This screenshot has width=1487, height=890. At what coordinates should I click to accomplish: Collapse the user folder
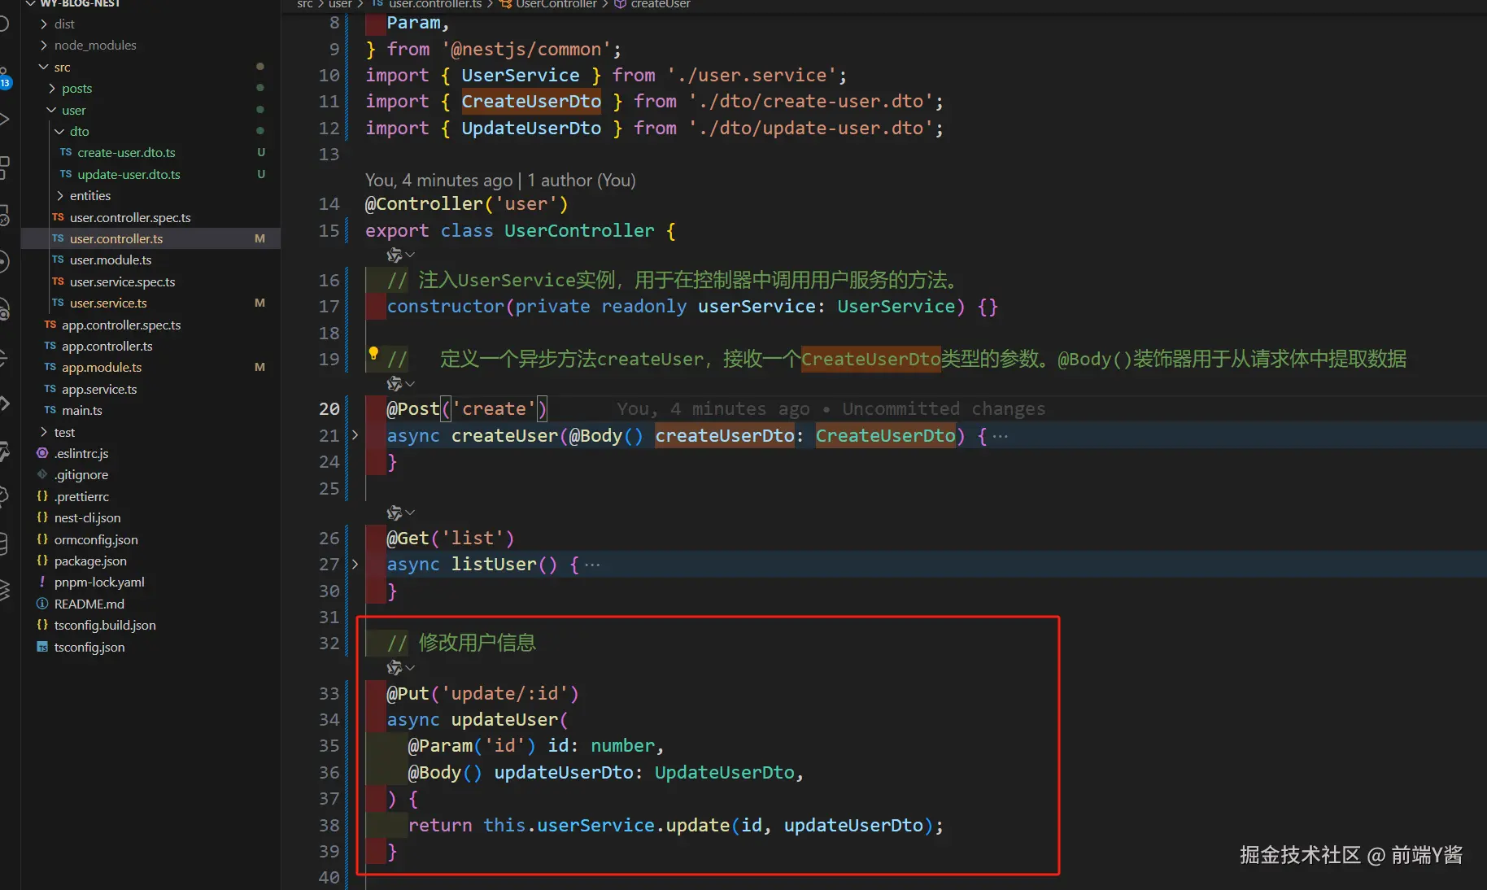click(x=52, y=110)
